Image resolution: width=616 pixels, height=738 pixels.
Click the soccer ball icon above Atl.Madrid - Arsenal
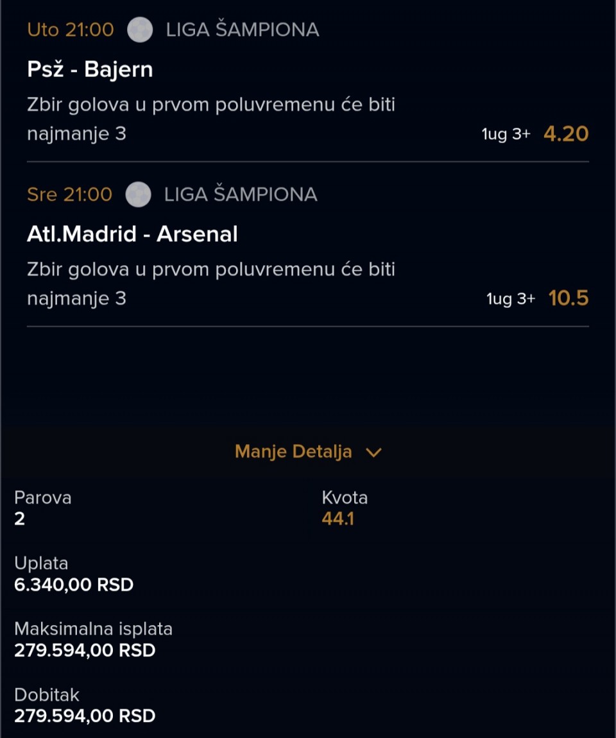pyautogui.click(x=138, y=194)
